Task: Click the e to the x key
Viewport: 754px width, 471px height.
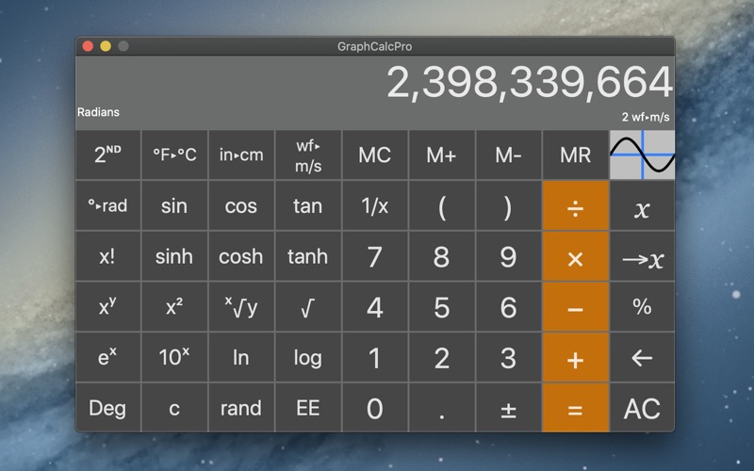Action: tap(107, 358)
